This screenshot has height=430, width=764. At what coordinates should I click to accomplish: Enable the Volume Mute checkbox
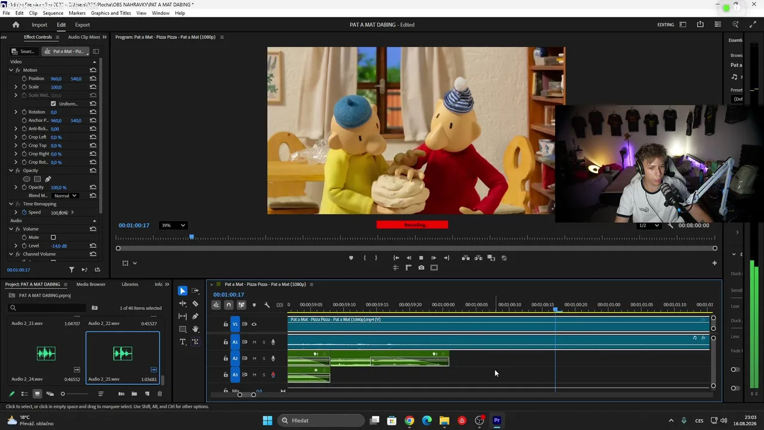(x=53, y=237)
